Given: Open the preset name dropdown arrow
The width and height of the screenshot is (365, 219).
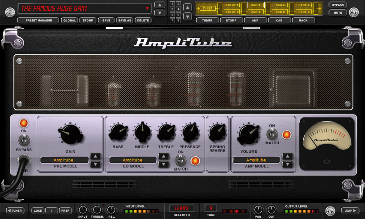Looking at the screenshot, I should 147,9.
